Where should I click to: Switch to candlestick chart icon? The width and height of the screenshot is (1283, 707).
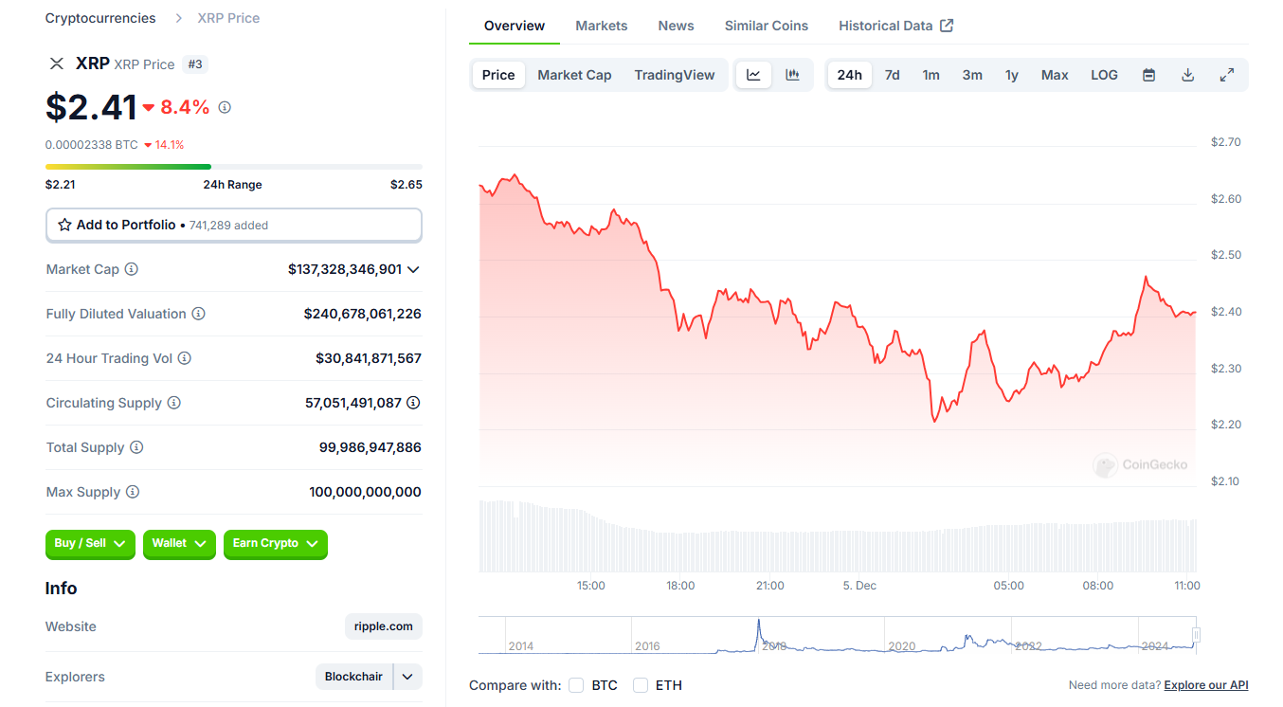click(x=793, y=75)
